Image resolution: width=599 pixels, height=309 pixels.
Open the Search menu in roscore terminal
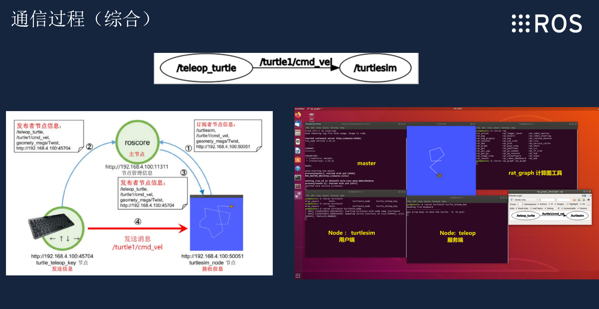point(325,128)
